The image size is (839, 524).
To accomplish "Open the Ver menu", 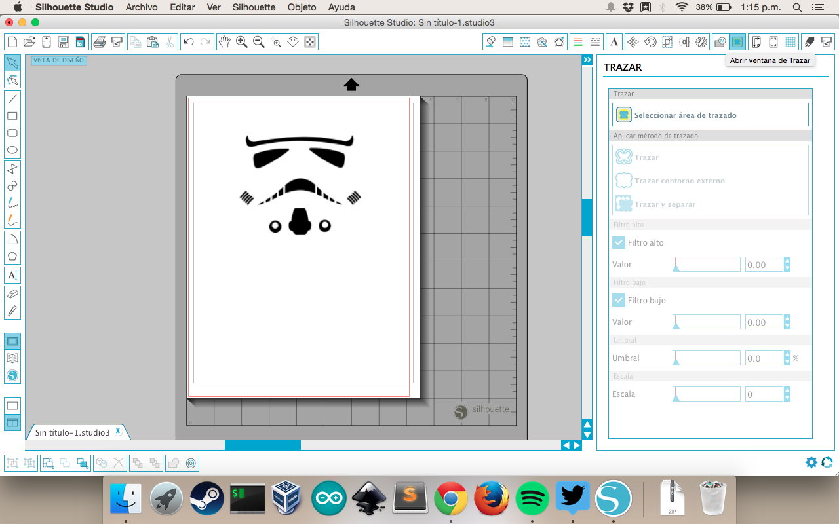I will click(x=214, y=7).
